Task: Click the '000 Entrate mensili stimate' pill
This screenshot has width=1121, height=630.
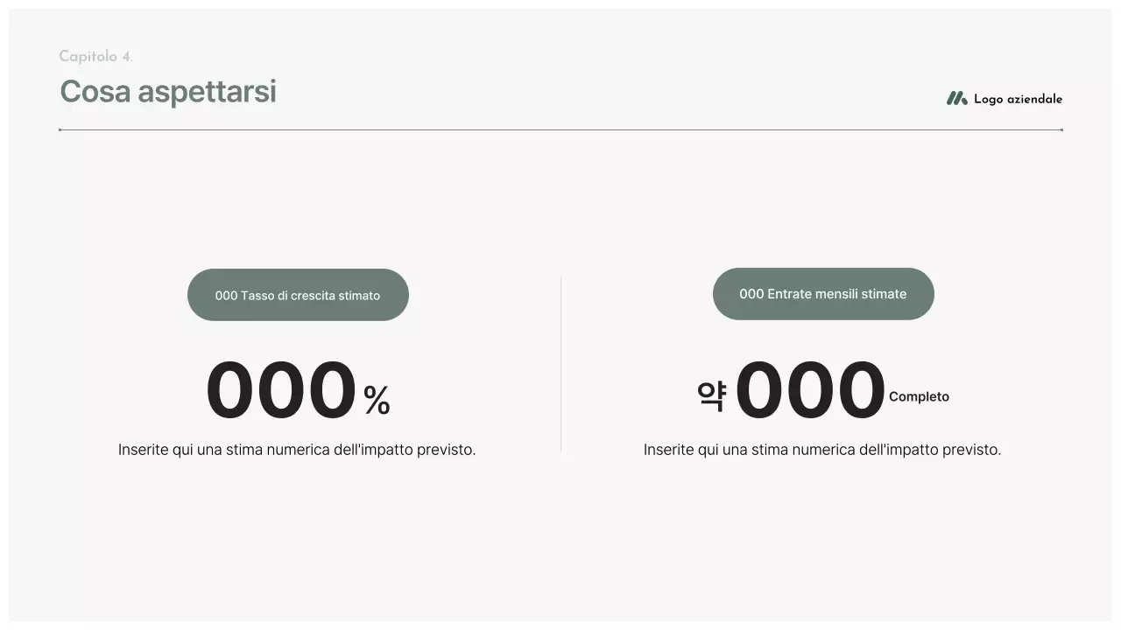Action: 823,294
